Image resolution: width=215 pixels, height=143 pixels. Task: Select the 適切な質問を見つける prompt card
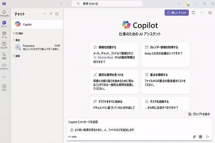click(114, 82)
